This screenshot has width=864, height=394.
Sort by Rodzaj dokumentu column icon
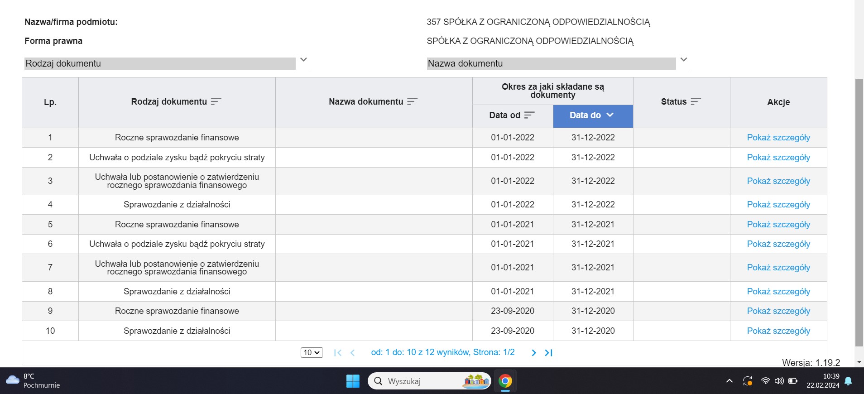click(216, 102)
